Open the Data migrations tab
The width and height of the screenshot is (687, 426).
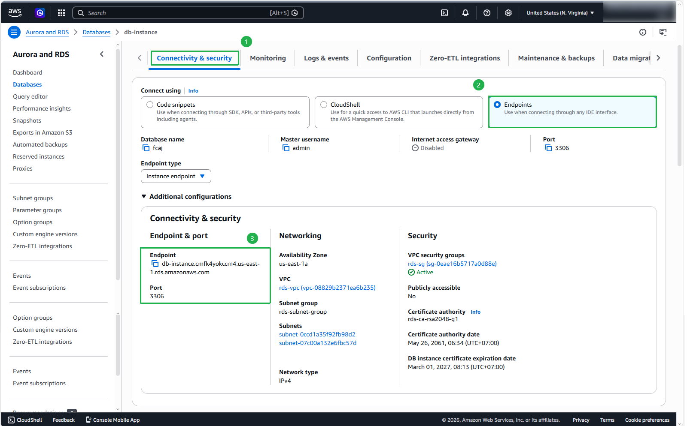click(x=631, y=58)
